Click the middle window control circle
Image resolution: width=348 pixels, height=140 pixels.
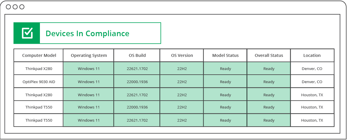(x=15, y=7)
